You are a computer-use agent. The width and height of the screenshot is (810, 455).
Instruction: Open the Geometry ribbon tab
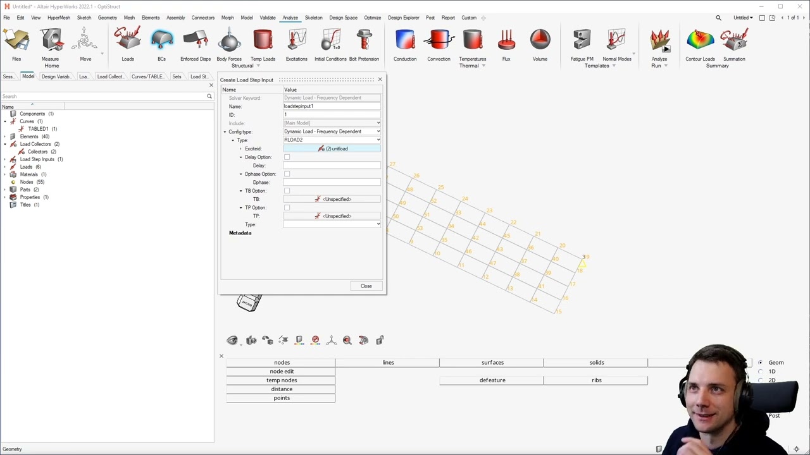click(108, 18)
